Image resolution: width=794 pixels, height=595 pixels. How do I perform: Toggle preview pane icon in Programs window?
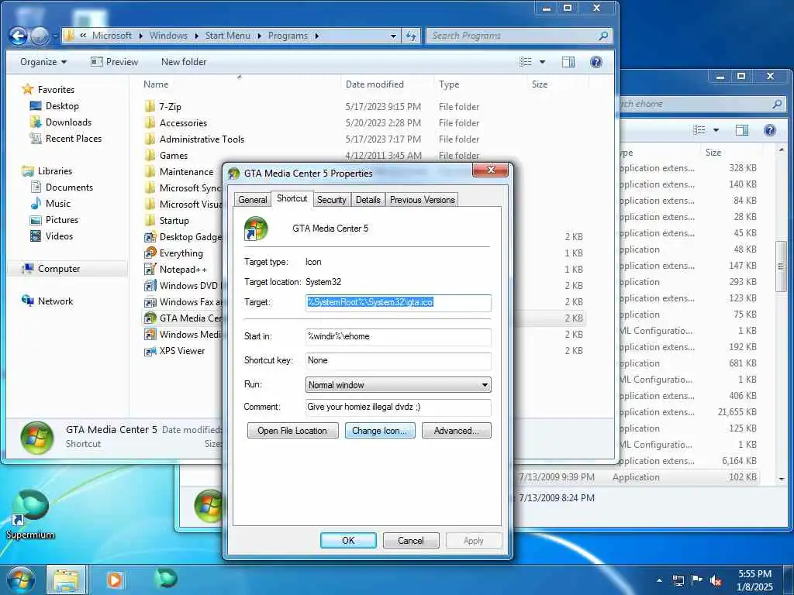tap(568, 62)
